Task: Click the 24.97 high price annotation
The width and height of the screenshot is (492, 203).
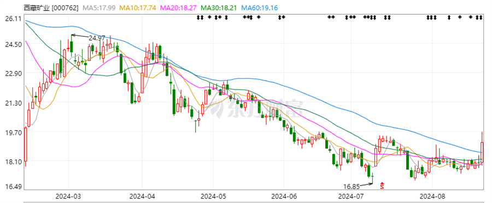Action: coord(97,38)
